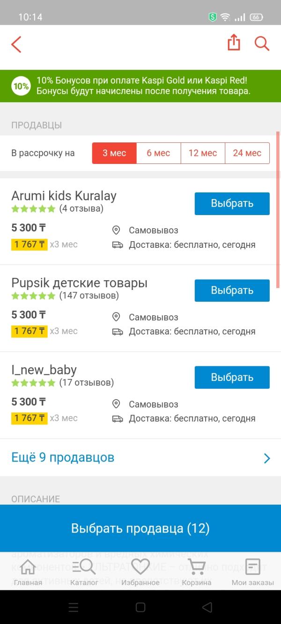This screenshot has width=281, height=624.
Task: Click Выбрать for I_new_baby seller
Action: [x=232, y=378]
